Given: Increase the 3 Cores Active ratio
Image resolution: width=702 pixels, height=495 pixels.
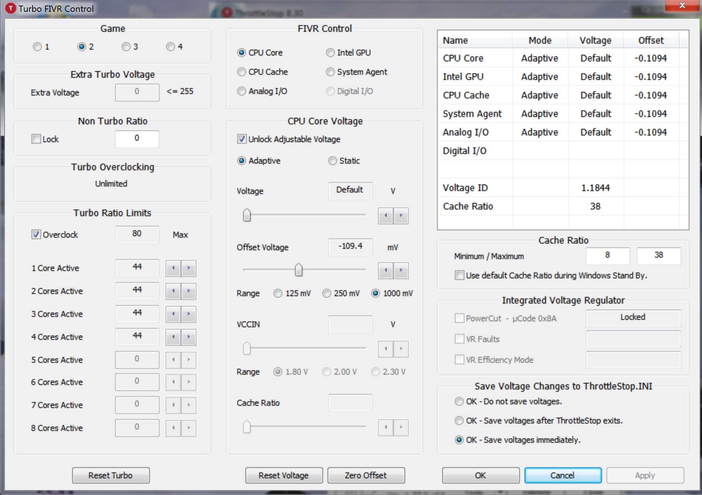Looking at the screenshot, I should coord(189,314).
